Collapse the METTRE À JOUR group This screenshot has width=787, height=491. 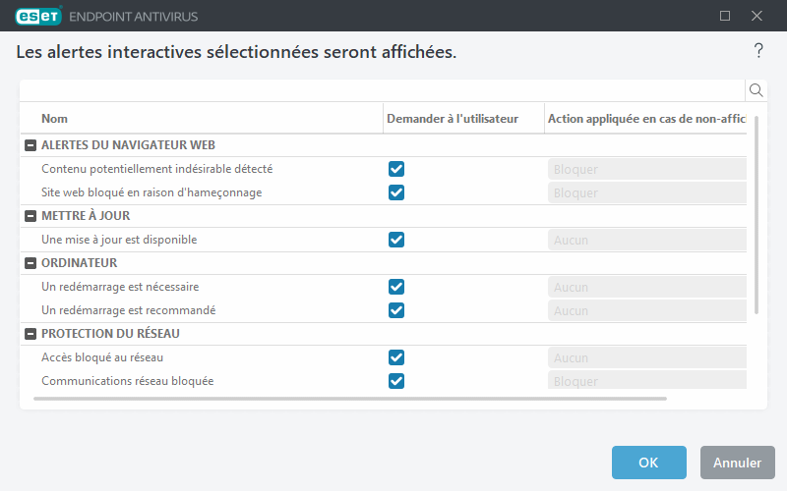coord(30,216)
